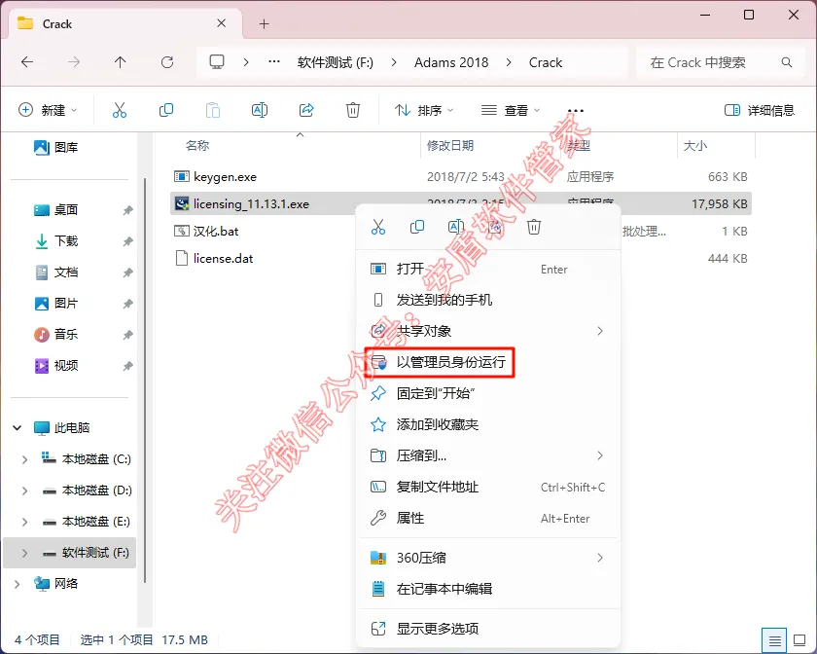
Task: Open the 查看 view dropdown
Action: click(511, 110)
